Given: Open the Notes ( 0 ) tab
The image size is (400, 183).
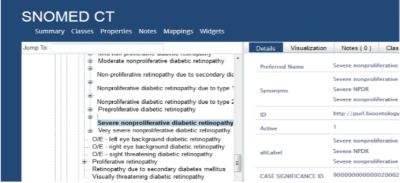Looking at the screenshot, I should (x=356, y=48).
